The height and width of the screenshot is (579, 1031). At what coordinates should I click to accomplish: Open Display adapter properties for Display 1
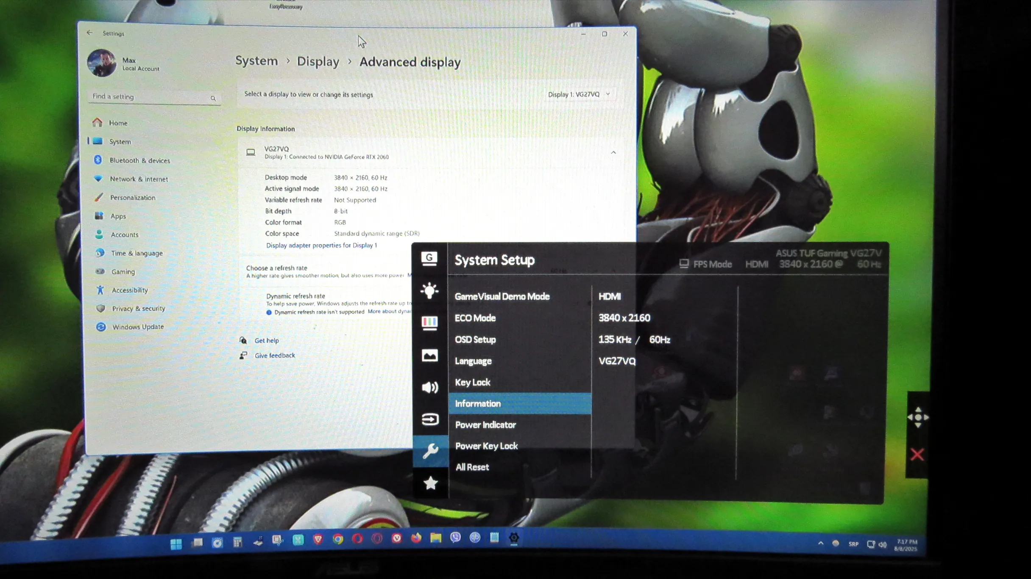(x=321, y=245)
